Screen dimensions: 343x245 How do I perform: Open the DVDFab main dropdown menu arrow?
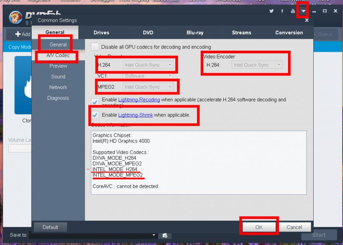coord(303,11)
